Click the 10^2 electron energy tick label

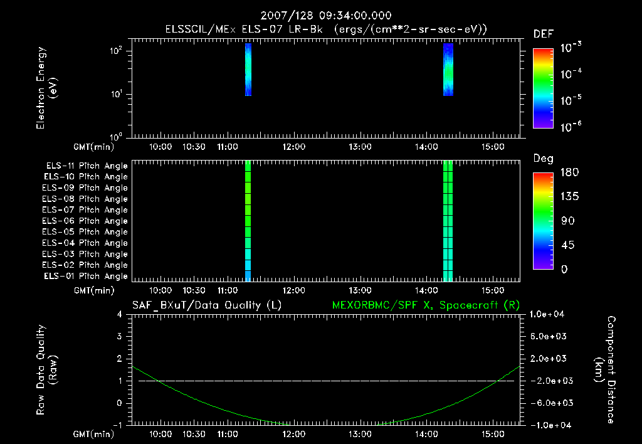[116, 51]
